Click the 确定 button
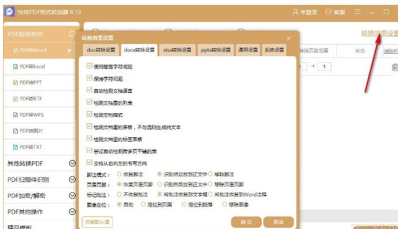The width and height of the screenshot is (398, 229). pyautogui.click(x=246, y=222)
